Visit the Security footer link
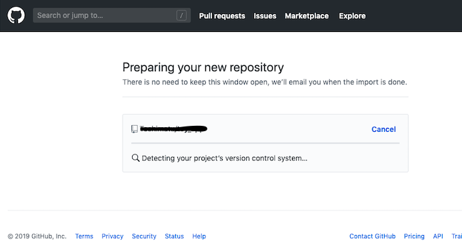Viewport: 462px width, 245px height. coord(144,236)
